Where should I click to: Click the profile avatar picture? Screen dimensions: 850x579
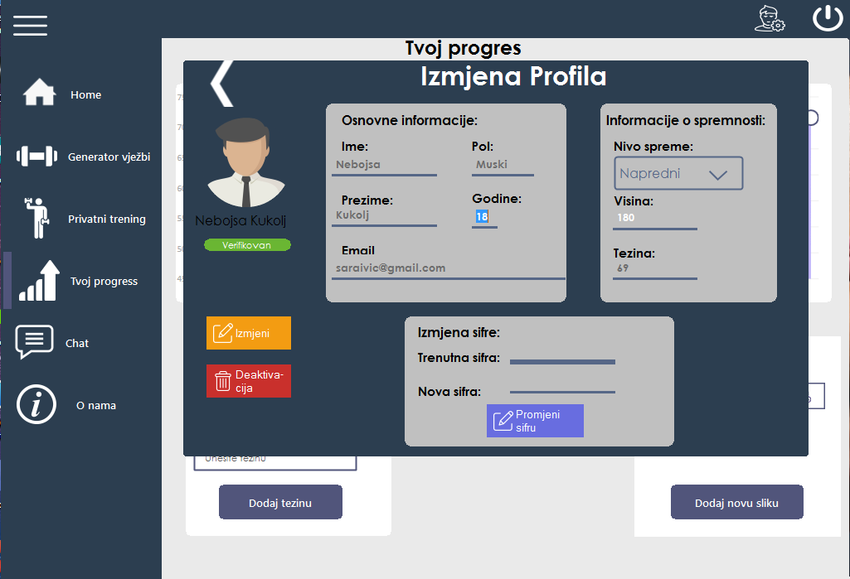click(x=246, y=162)
